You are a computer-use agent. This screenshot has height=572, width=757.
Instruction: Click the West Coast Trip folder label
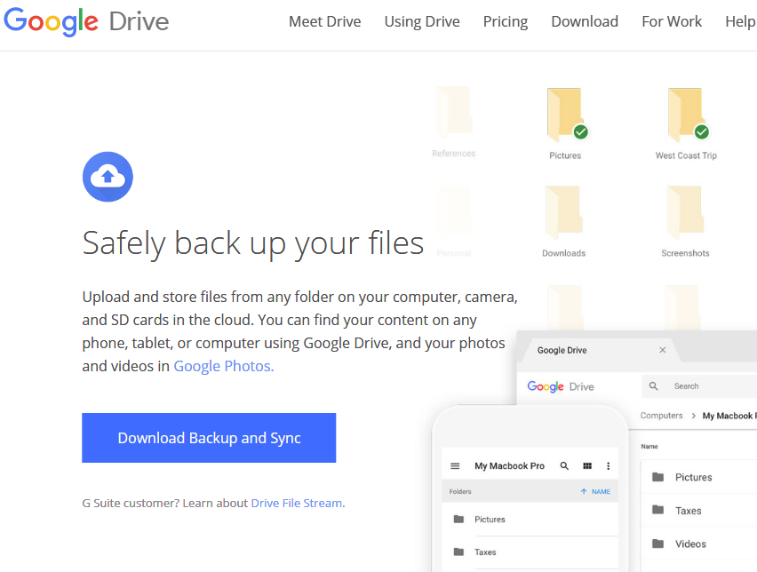pyautogui.click(x=686, y=155)
